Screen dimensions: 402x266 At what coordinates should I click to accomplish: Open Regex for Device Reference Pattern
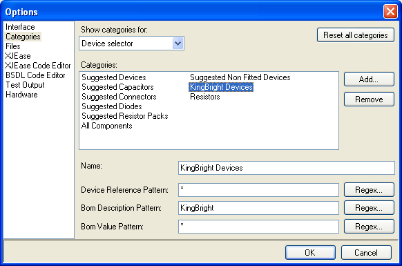369,190
